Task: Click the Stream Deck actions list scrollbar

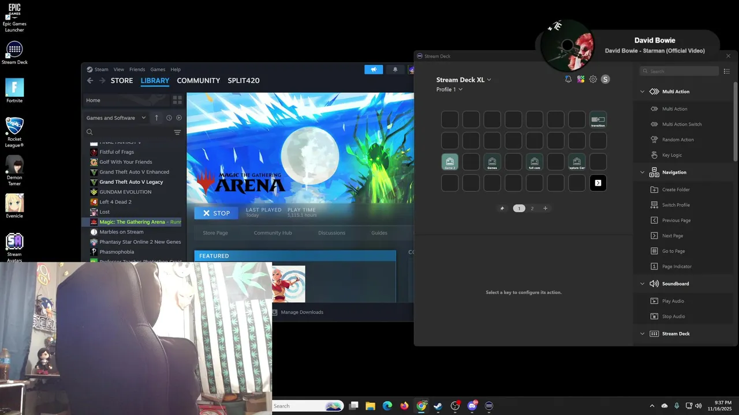Action: (x=736, y=121)
